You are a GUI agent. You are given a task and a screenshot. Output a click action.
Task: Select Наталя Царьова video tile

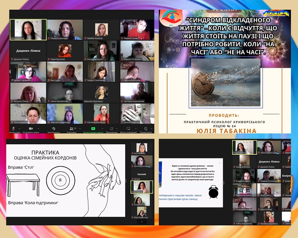(x=137, y=114)
